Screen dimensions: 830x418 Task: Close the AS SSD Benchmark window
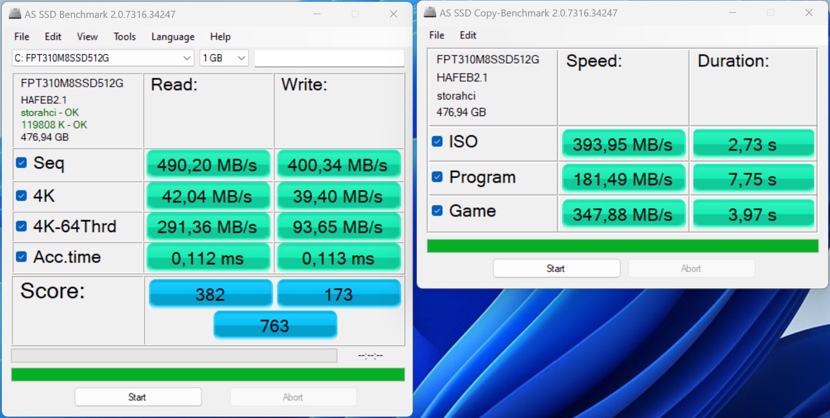[x=393, y=14]
